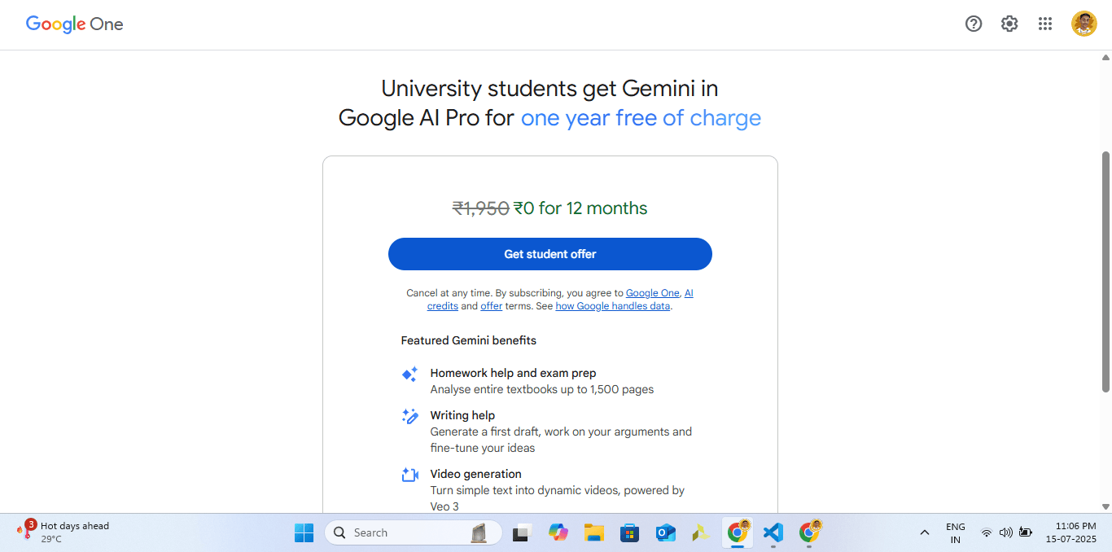Click the Google One logo
Image resolution: width=1112 pixels, height=552 pixels.
74,24
